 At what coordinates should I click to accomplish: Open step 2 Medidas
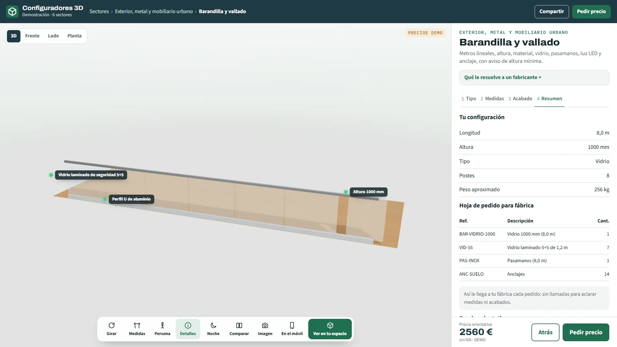(492, 99)
